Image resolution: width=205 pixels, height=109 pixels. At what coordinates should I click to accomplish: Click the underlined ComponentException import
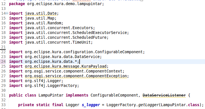click(77, 76)
